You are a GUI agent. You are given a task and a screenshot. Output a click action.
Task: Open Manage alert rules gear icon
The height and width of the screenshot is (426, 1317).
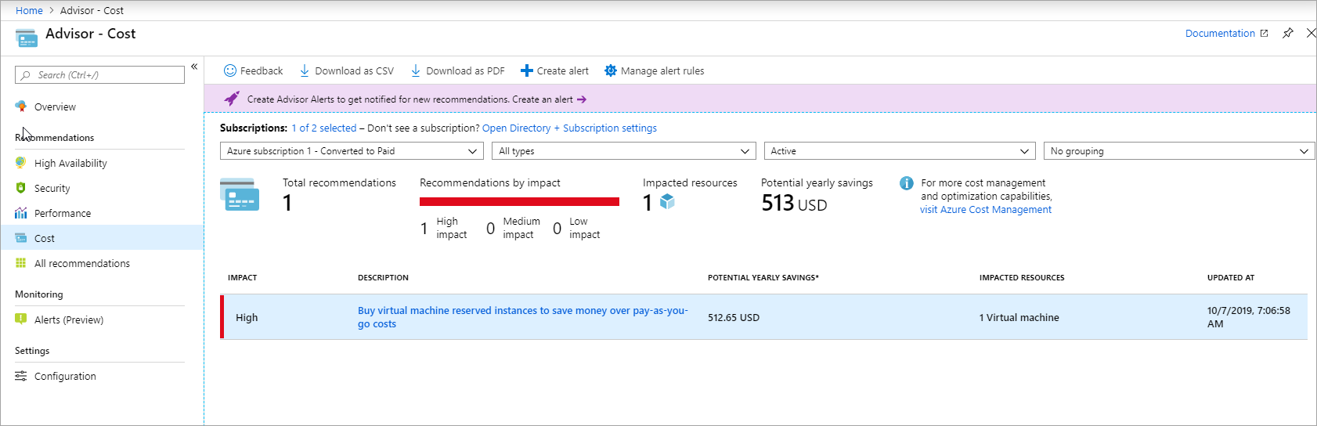coord(611,70)
